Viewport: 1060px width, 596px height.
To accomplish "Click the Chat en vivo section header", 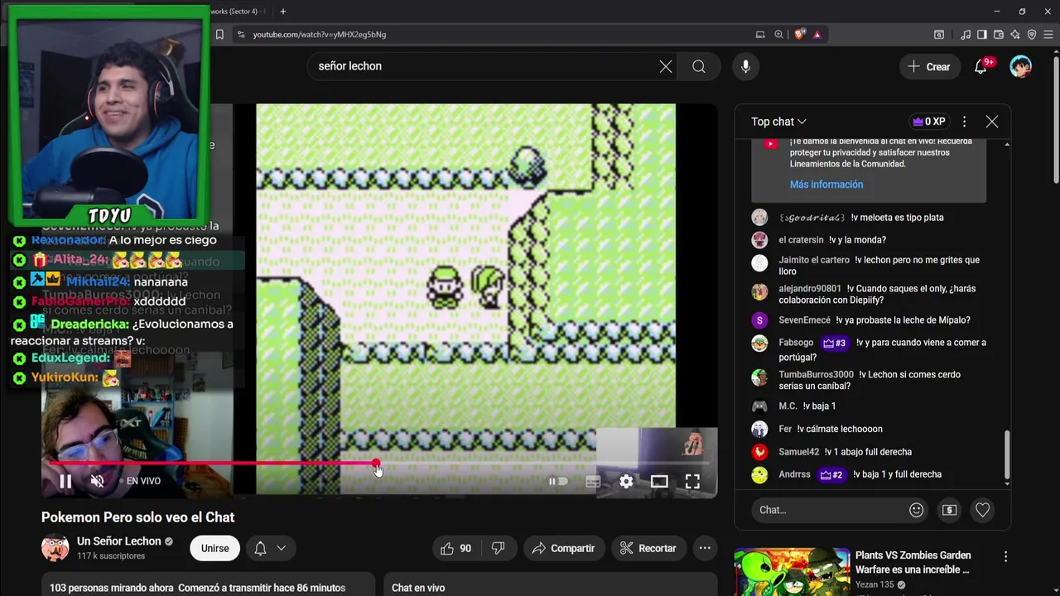I will (418, 588).
